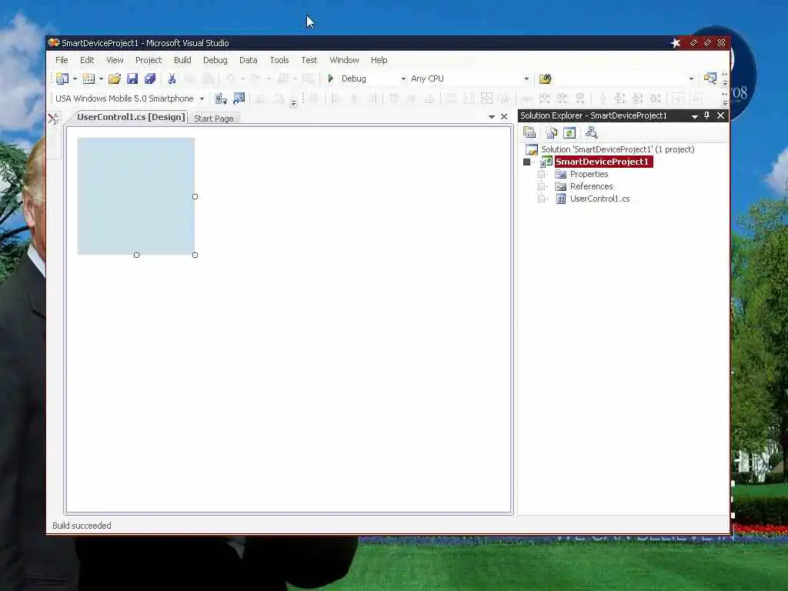Select the blue user control on designer
The width and height of the screenshot is (788, 591).
pos(136,196)
